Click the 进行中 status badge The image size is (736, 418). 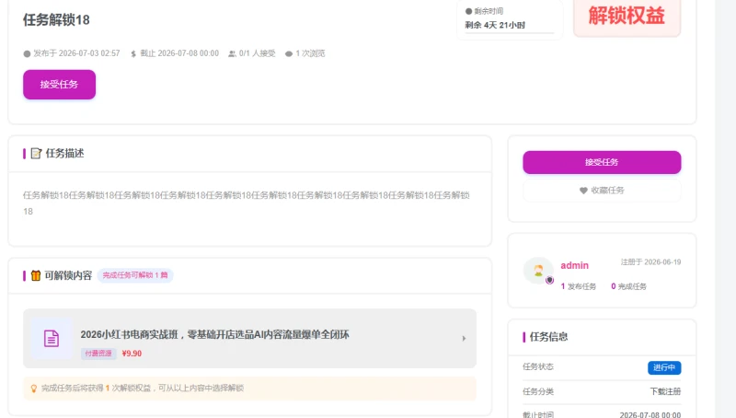(x=664, y=367)
